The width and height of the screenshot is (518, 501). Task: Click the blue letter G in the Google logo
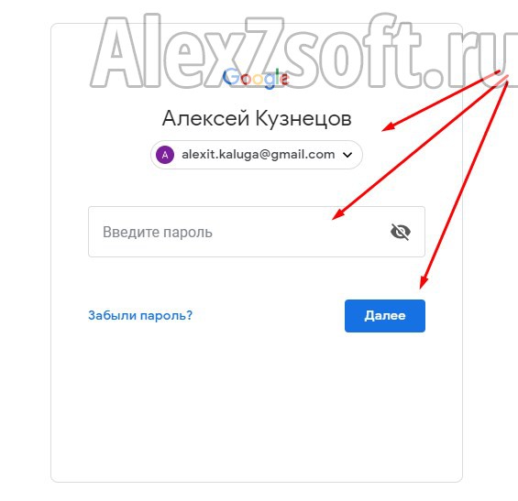231,77
